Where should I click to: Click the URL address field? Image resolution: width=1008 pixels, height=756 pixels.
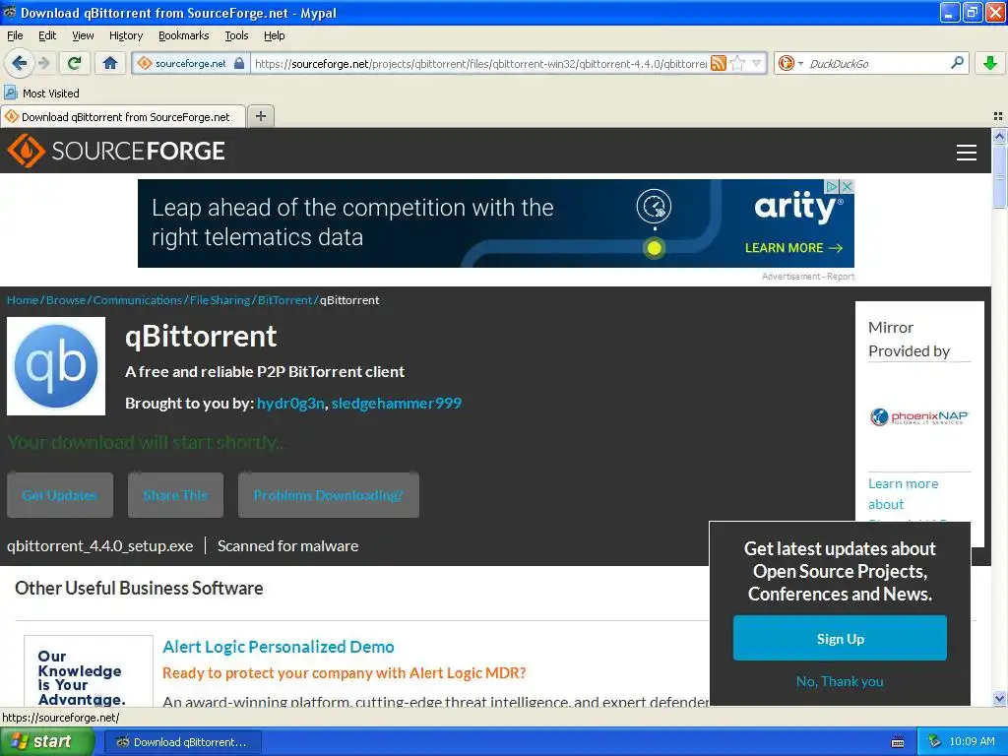(480, 63)
